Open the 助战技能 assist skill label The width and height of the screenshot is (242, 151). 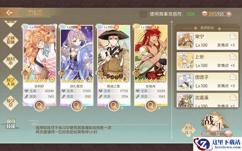pos(11,124)
